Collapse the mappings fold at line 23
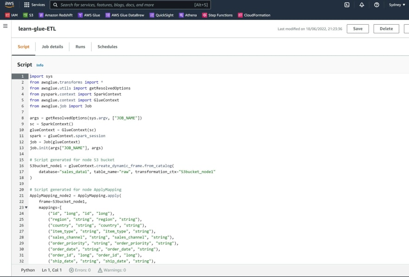 (x=26, y=207)
